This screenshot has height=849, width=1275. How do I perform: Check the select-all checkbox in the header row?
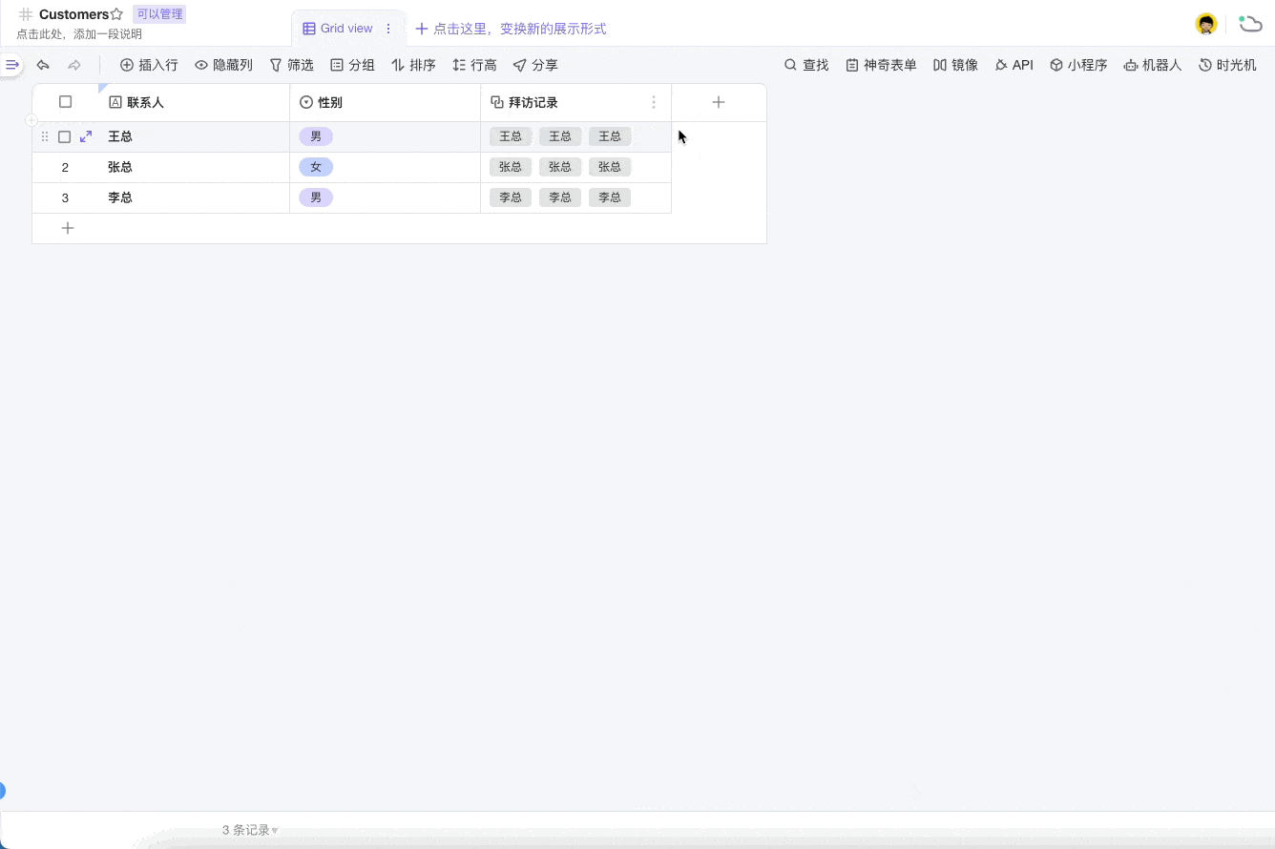[x=65, y=102]
